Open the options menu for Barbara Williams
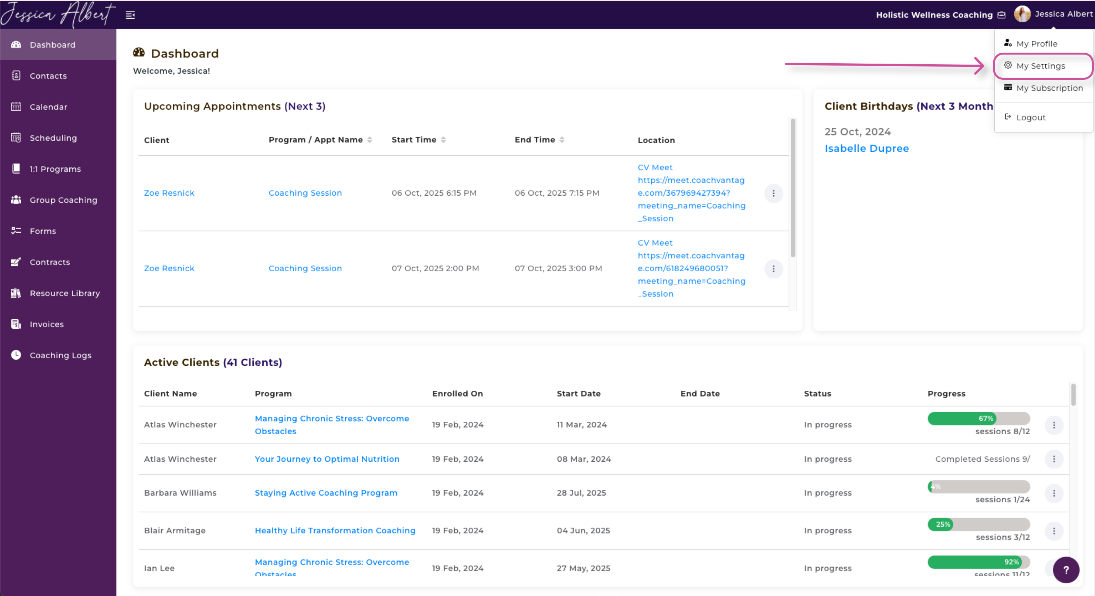Viewport: 1095px width, 596px height. 1054,493
